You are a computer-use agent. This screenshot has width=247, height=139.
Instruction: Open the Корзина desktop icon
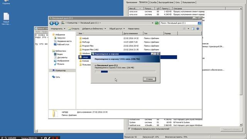coord(6,2)
